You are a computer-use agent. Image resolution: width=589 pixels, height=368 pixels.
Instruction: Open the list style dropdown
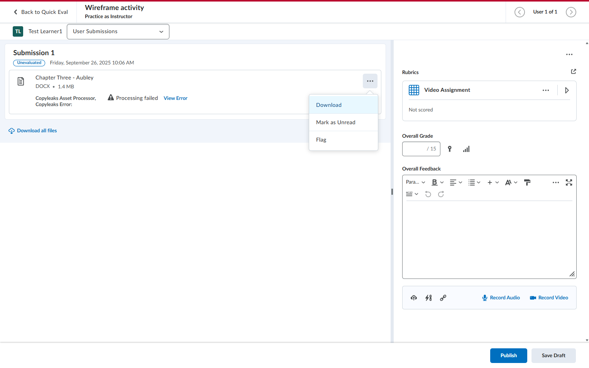coord(474,182)
